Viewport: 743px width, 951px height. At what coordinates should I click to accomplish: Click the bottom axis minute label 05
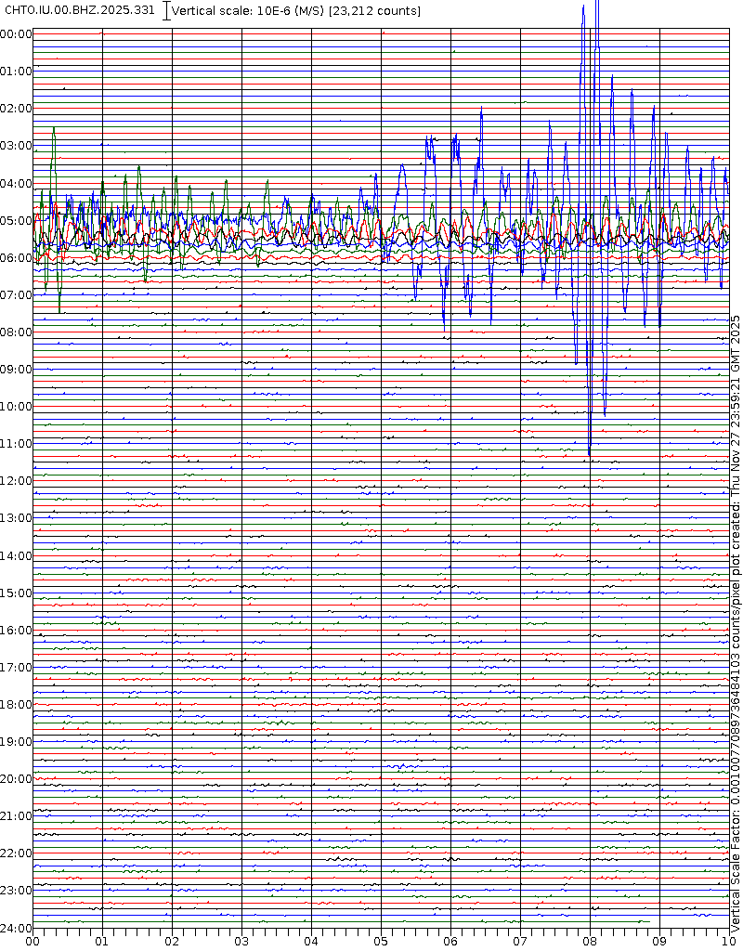(381, 942)
